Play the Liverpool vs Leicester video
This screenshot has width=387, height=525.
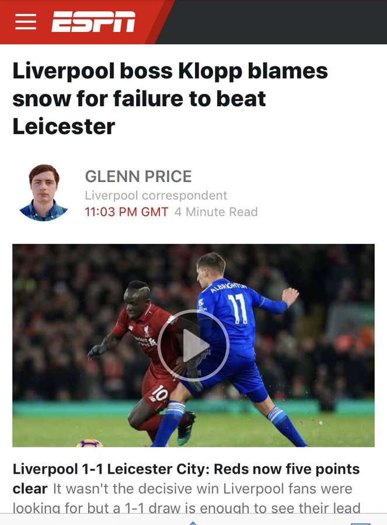pos(193,345)
